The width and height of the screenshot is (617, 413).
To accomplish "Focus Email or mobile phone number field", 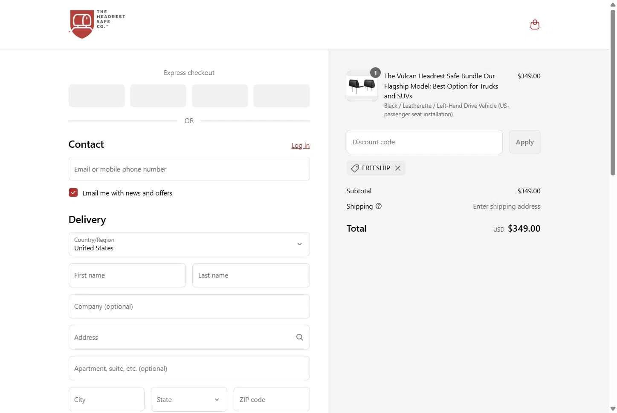I will click(x=189, y=169).
